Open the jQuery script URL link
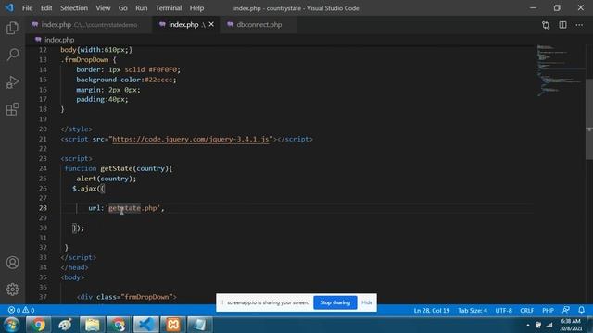 pos(191,139)
